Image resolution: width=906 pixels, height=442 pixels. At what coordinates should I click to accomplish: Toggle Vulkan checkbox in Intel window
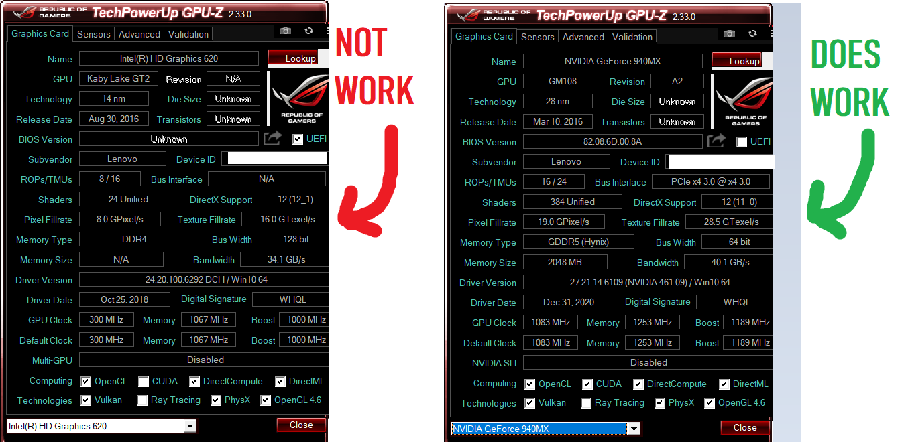(86, 400)
